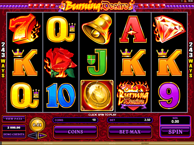Screen dimensions: 194x145
Task: Click the Bet Max button
Action: [130, 132]
